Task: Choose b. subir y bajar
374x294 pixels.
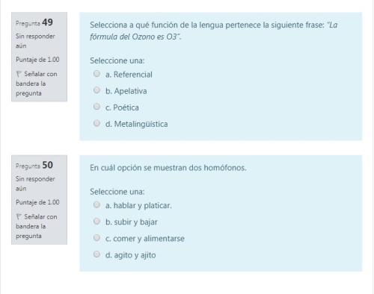Action: (x=96, y=221)
